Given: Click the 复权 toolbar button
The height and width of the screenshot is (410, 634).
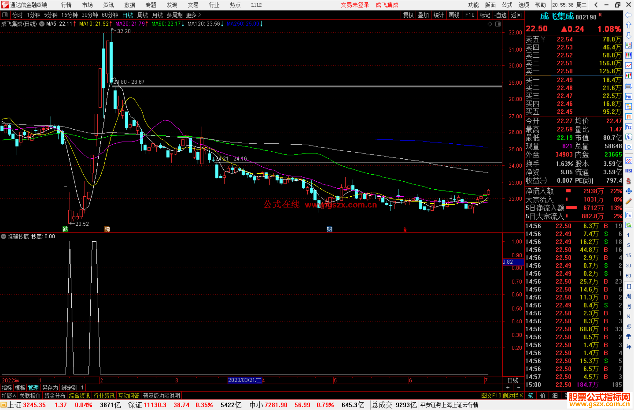Looking at the screenshot, I should tap(408, 15).
